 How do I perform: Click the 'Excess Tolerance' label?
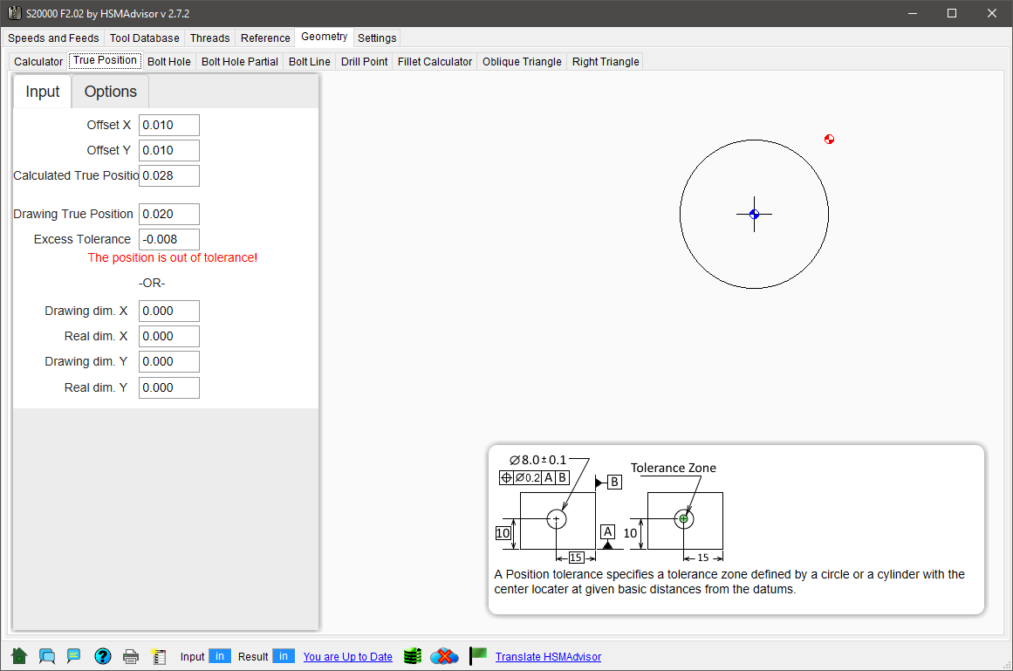click(x=82, y=240)
